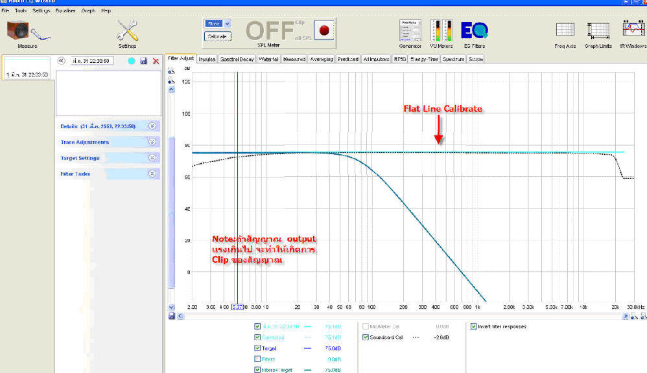Screen dimensions: 647x373
Task: Enable the Filters trace checkbox
Action: point(257,359)
